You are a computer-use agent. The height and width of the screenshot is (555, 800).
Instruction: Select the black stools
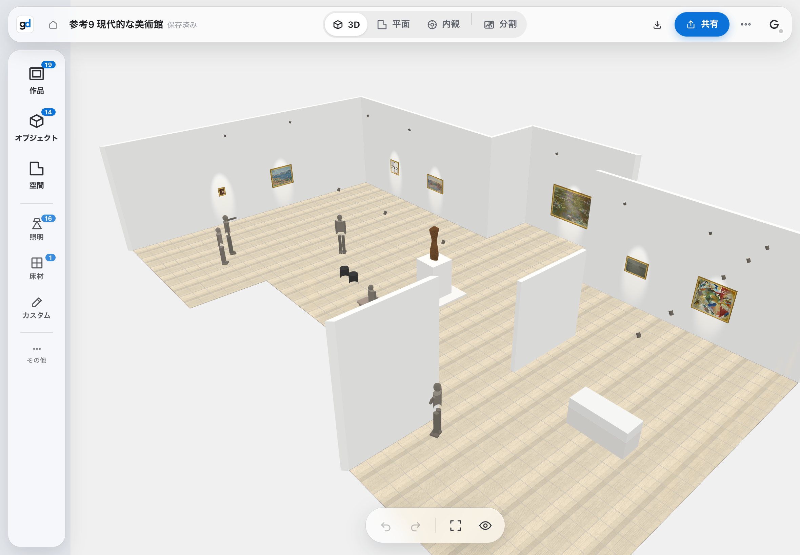tap(348, 274)
